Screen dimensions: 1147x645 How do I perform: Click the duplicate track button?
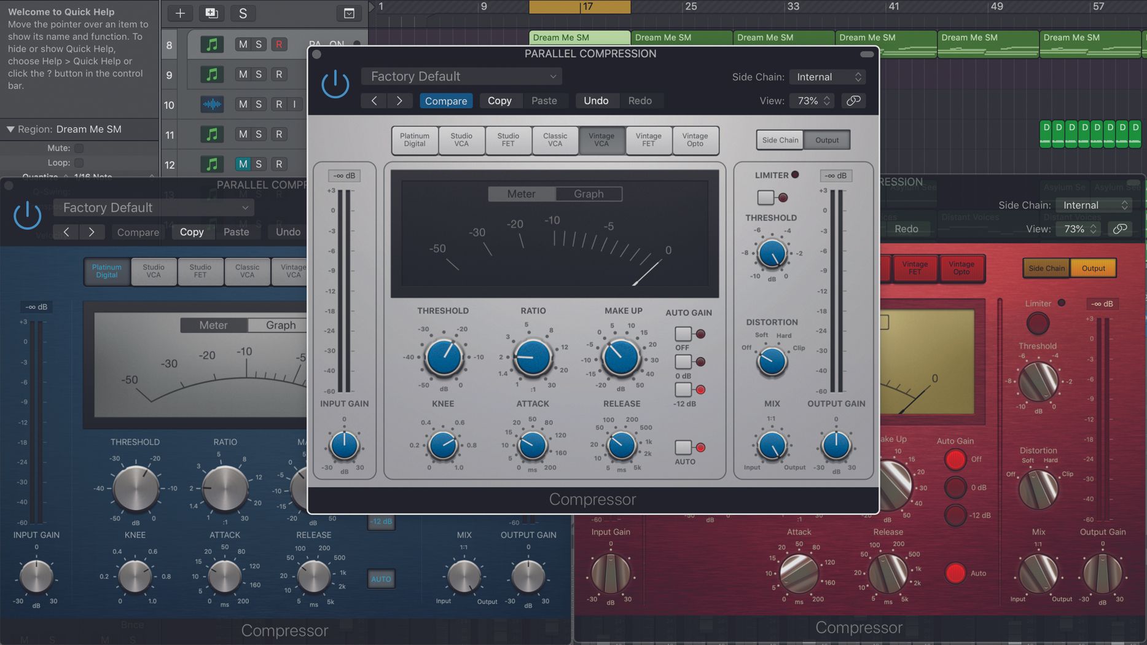point(211,13)
